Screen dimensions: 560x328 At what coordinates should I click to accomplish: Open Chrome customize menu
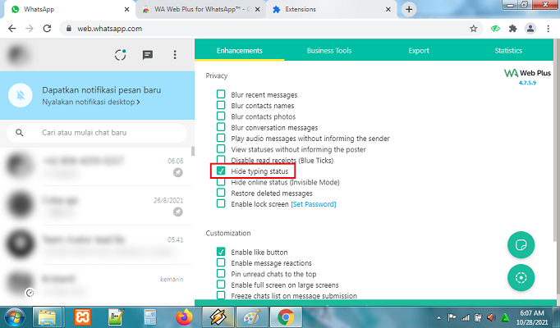(x=549, y=29)
